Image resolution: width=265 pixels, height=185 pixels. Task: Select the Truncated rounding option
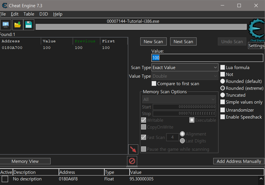pos(222,95)
